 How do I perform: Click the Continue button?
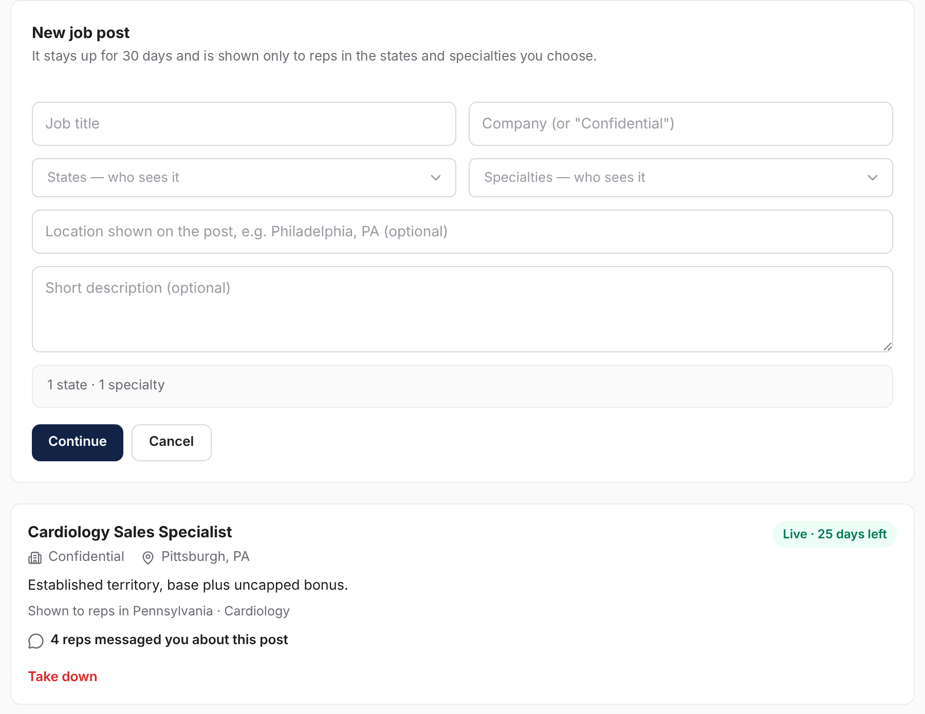[78, 443]
